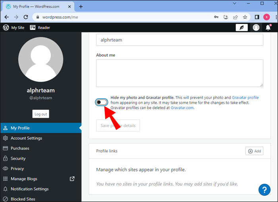Open the Gravatar profile link

click(x=245, y=97)
